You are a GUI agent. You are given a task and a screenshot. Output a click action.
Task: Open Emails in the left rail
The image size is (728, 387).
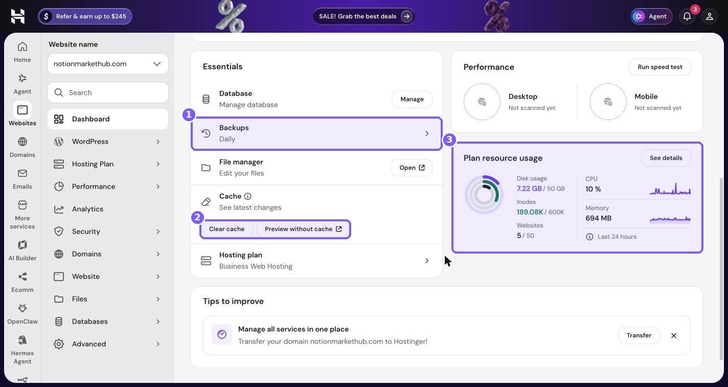[22, 178]
